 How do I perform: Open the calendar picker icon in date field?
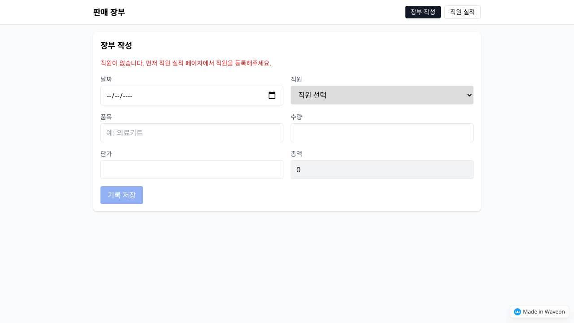click(272, 96)
